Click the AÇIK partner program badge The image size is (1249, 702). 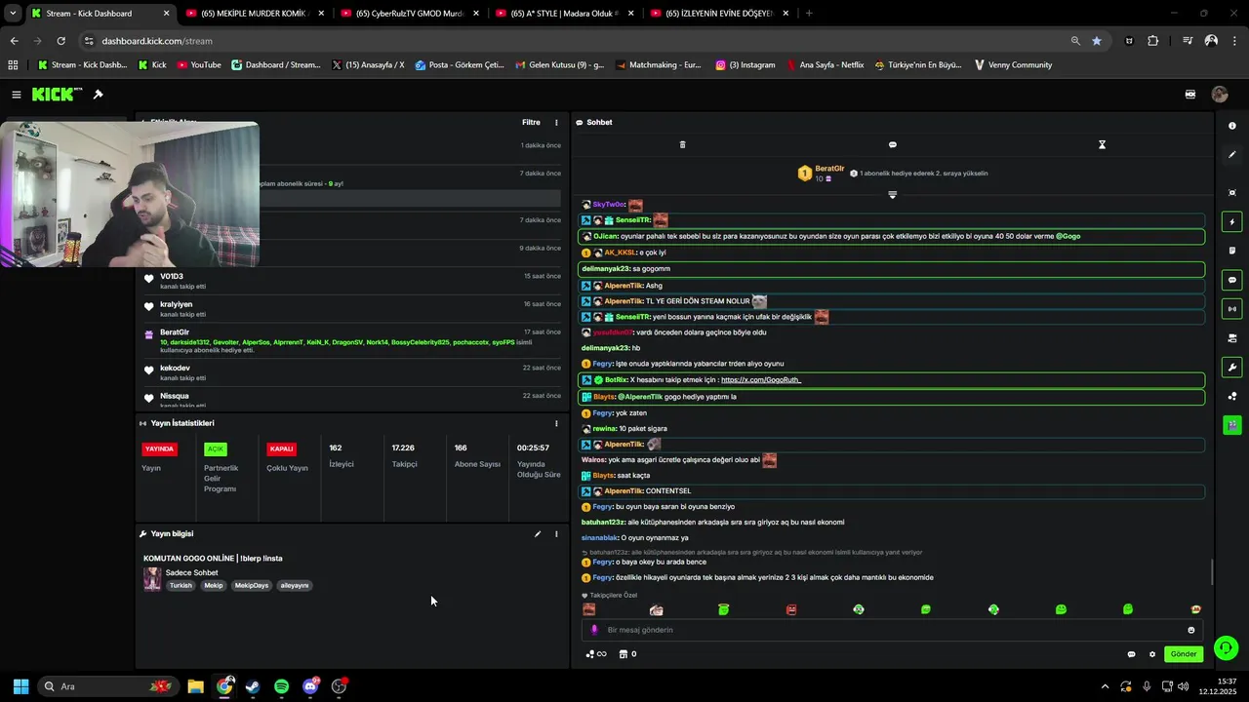click(215, 449)
